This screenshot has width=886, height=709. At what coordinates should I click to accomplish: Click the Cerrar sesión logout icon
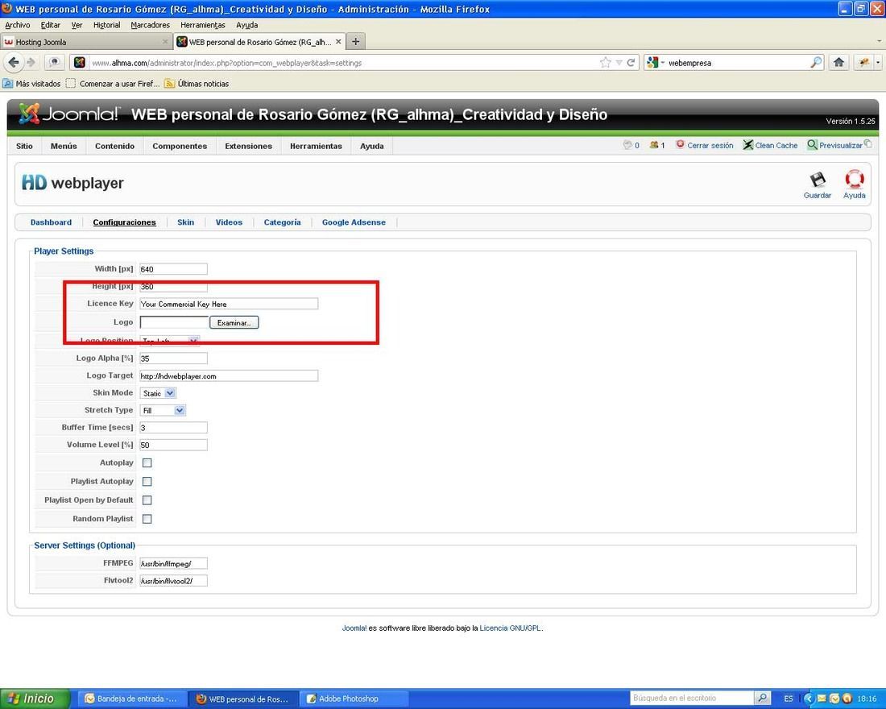click(681, 145)
